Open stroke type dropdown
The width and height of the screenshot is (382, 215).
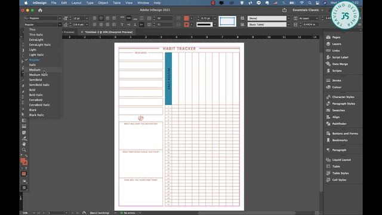[x=215, y=24]
